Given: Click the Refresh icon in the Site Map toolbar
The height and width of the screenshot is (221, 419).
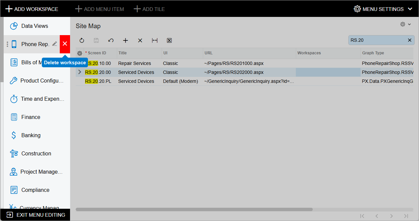Looking at the screenshot, I should pos(82,40).
